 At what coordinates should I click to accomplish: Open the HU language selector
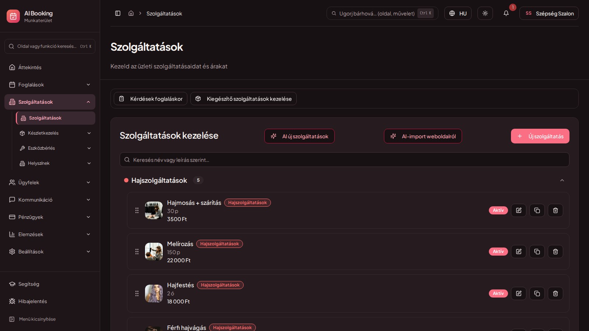pos(458,13)
